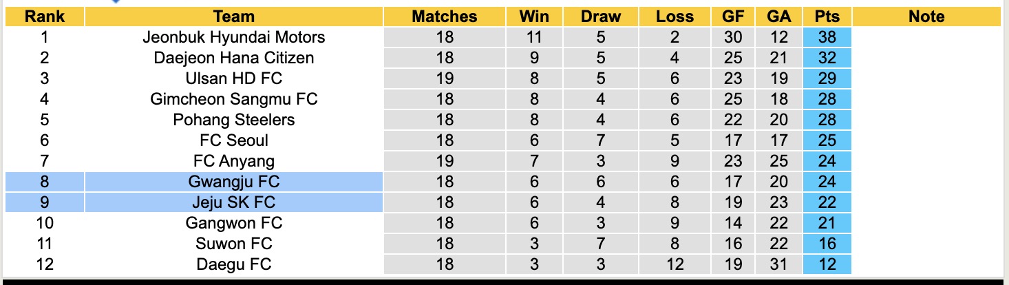The height and width of the screenshot is (285, 1009).
Task: Click the Matches column header
Action: 444,17
